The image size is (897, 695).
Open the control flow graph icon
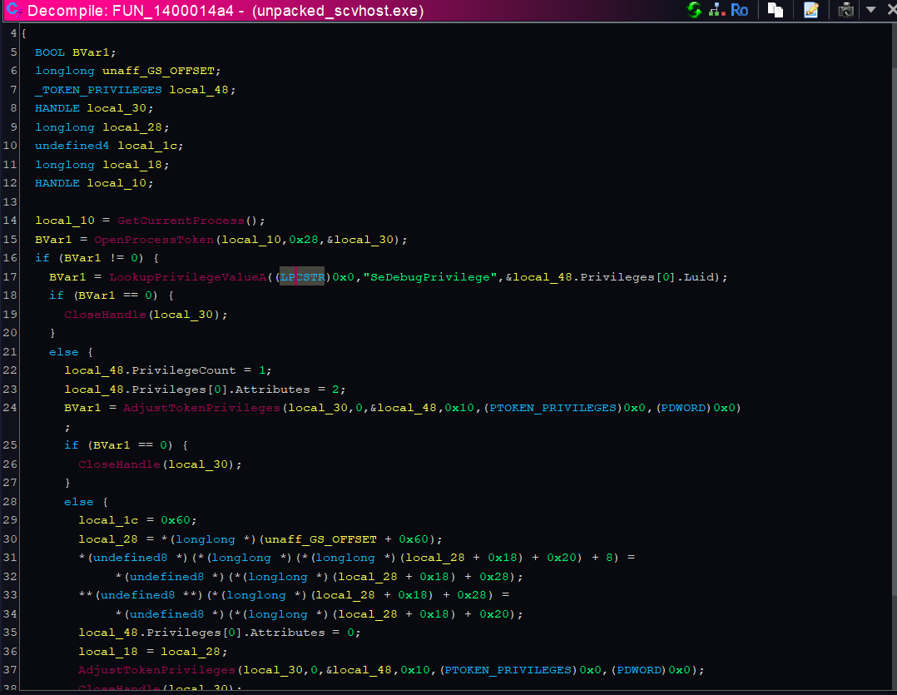pos(716,10)
